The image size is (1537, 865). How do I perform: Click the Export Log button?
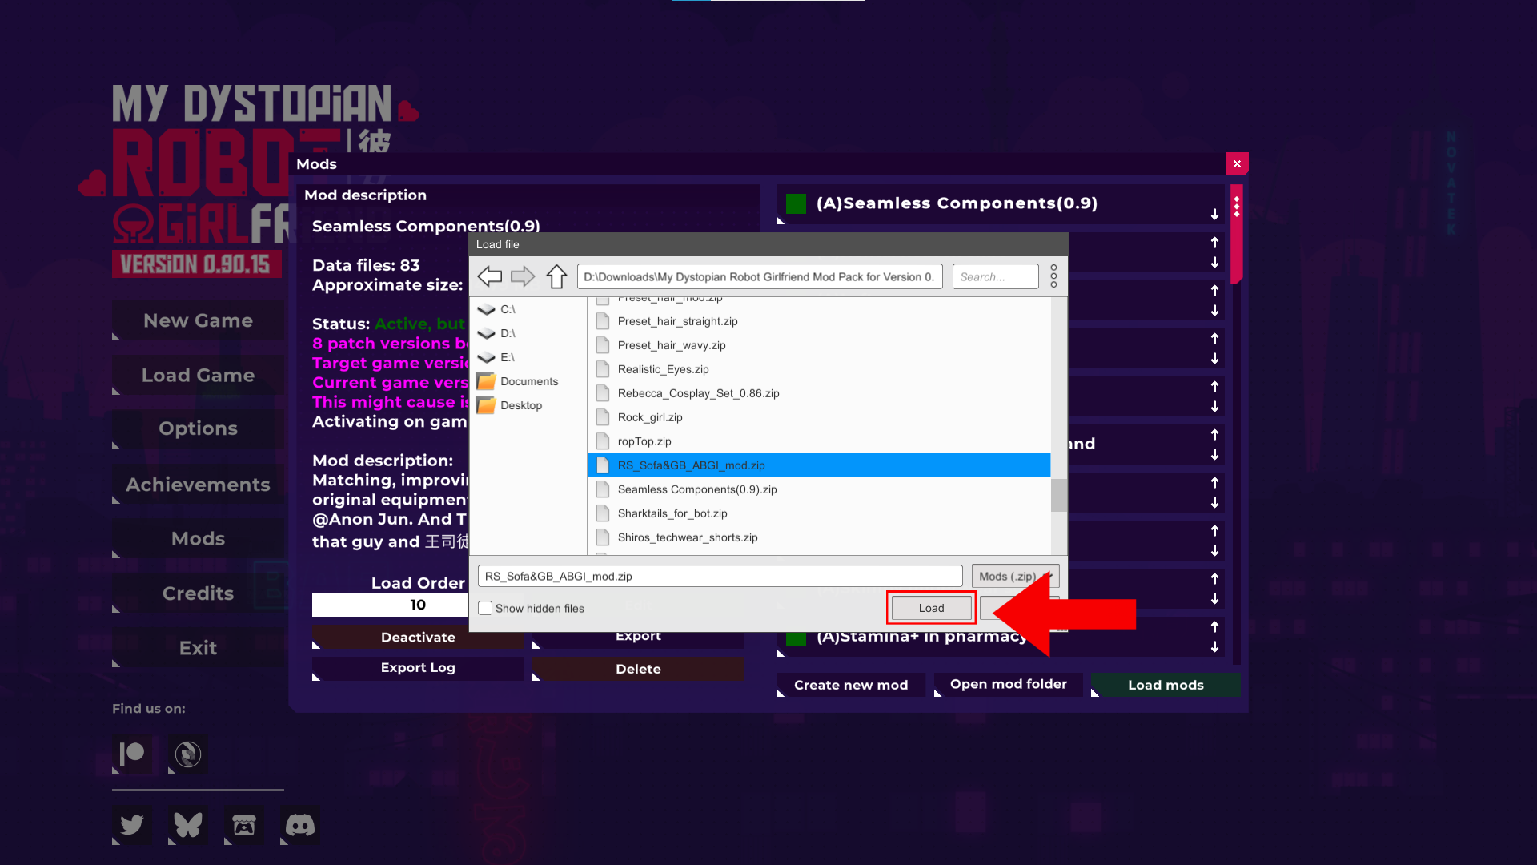418,668
